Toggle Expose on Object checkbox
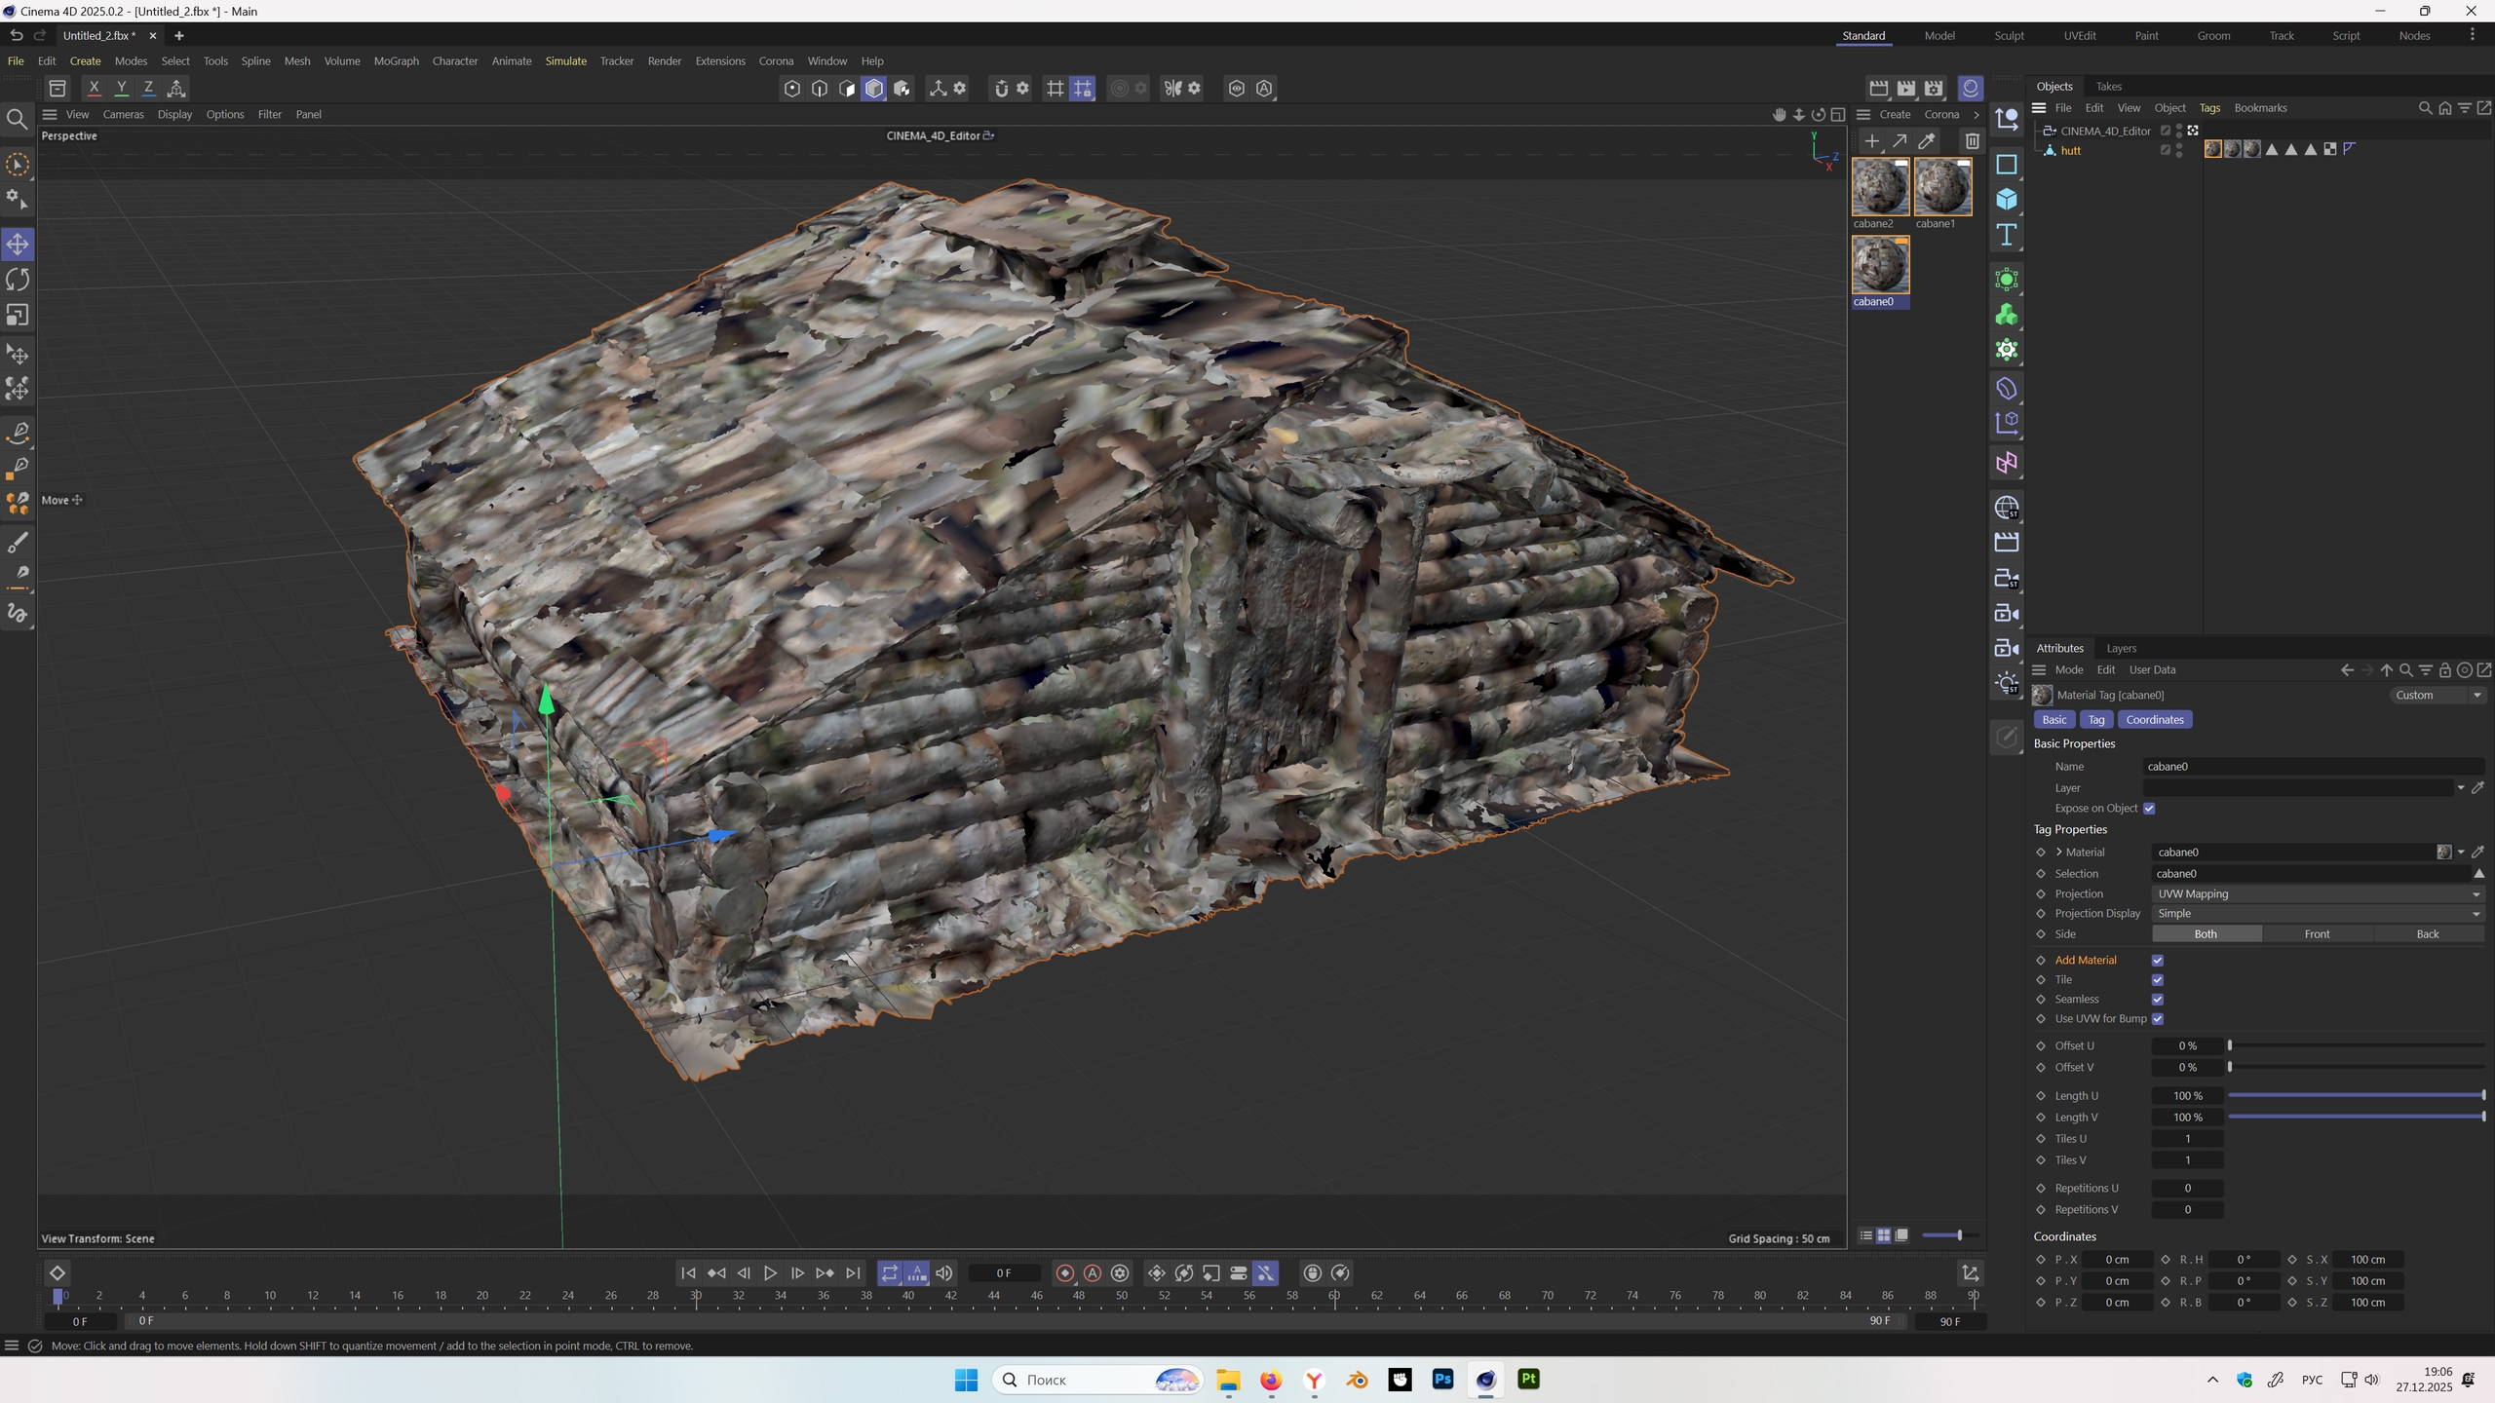Viewport: 2495px width, 1403px height. [x=2149, y=809]
